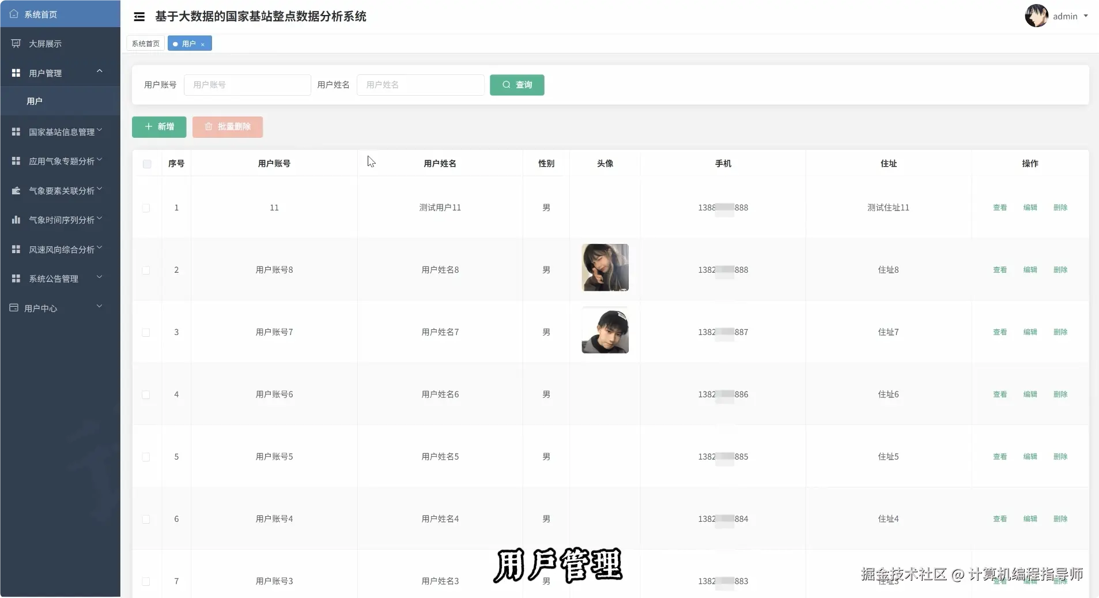This screenshot has height=598, width=1099.
Task: Click the 用户账号5 cell
Action: click(x=274, y=457)
